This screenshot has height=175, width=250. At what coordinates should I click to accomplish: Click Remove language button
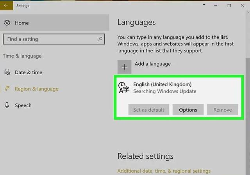pyautogui.click(x=222, y=110)
